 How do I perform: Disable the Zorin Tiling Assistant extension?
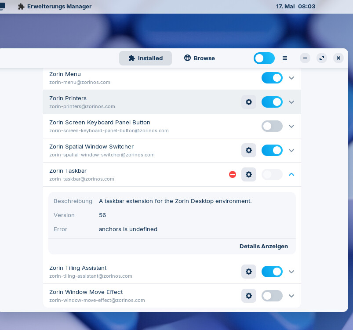click(272, 272)
